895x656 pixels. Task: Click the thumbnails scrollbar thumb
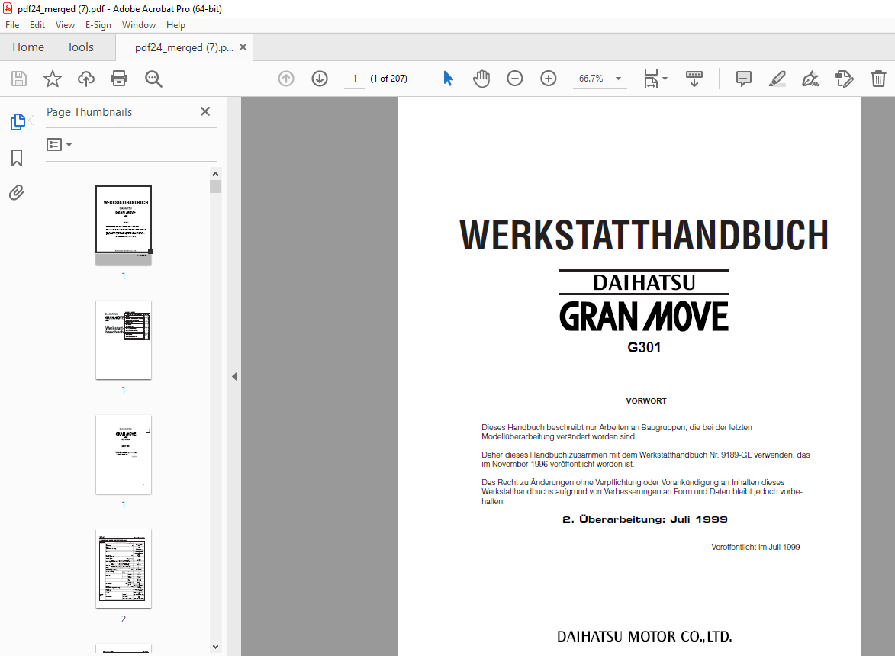click(x=215, y=187)
